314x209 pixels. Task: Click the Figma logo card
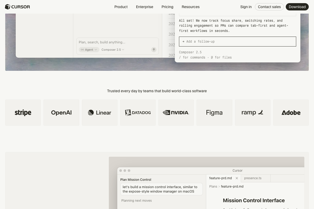[214, 113]
